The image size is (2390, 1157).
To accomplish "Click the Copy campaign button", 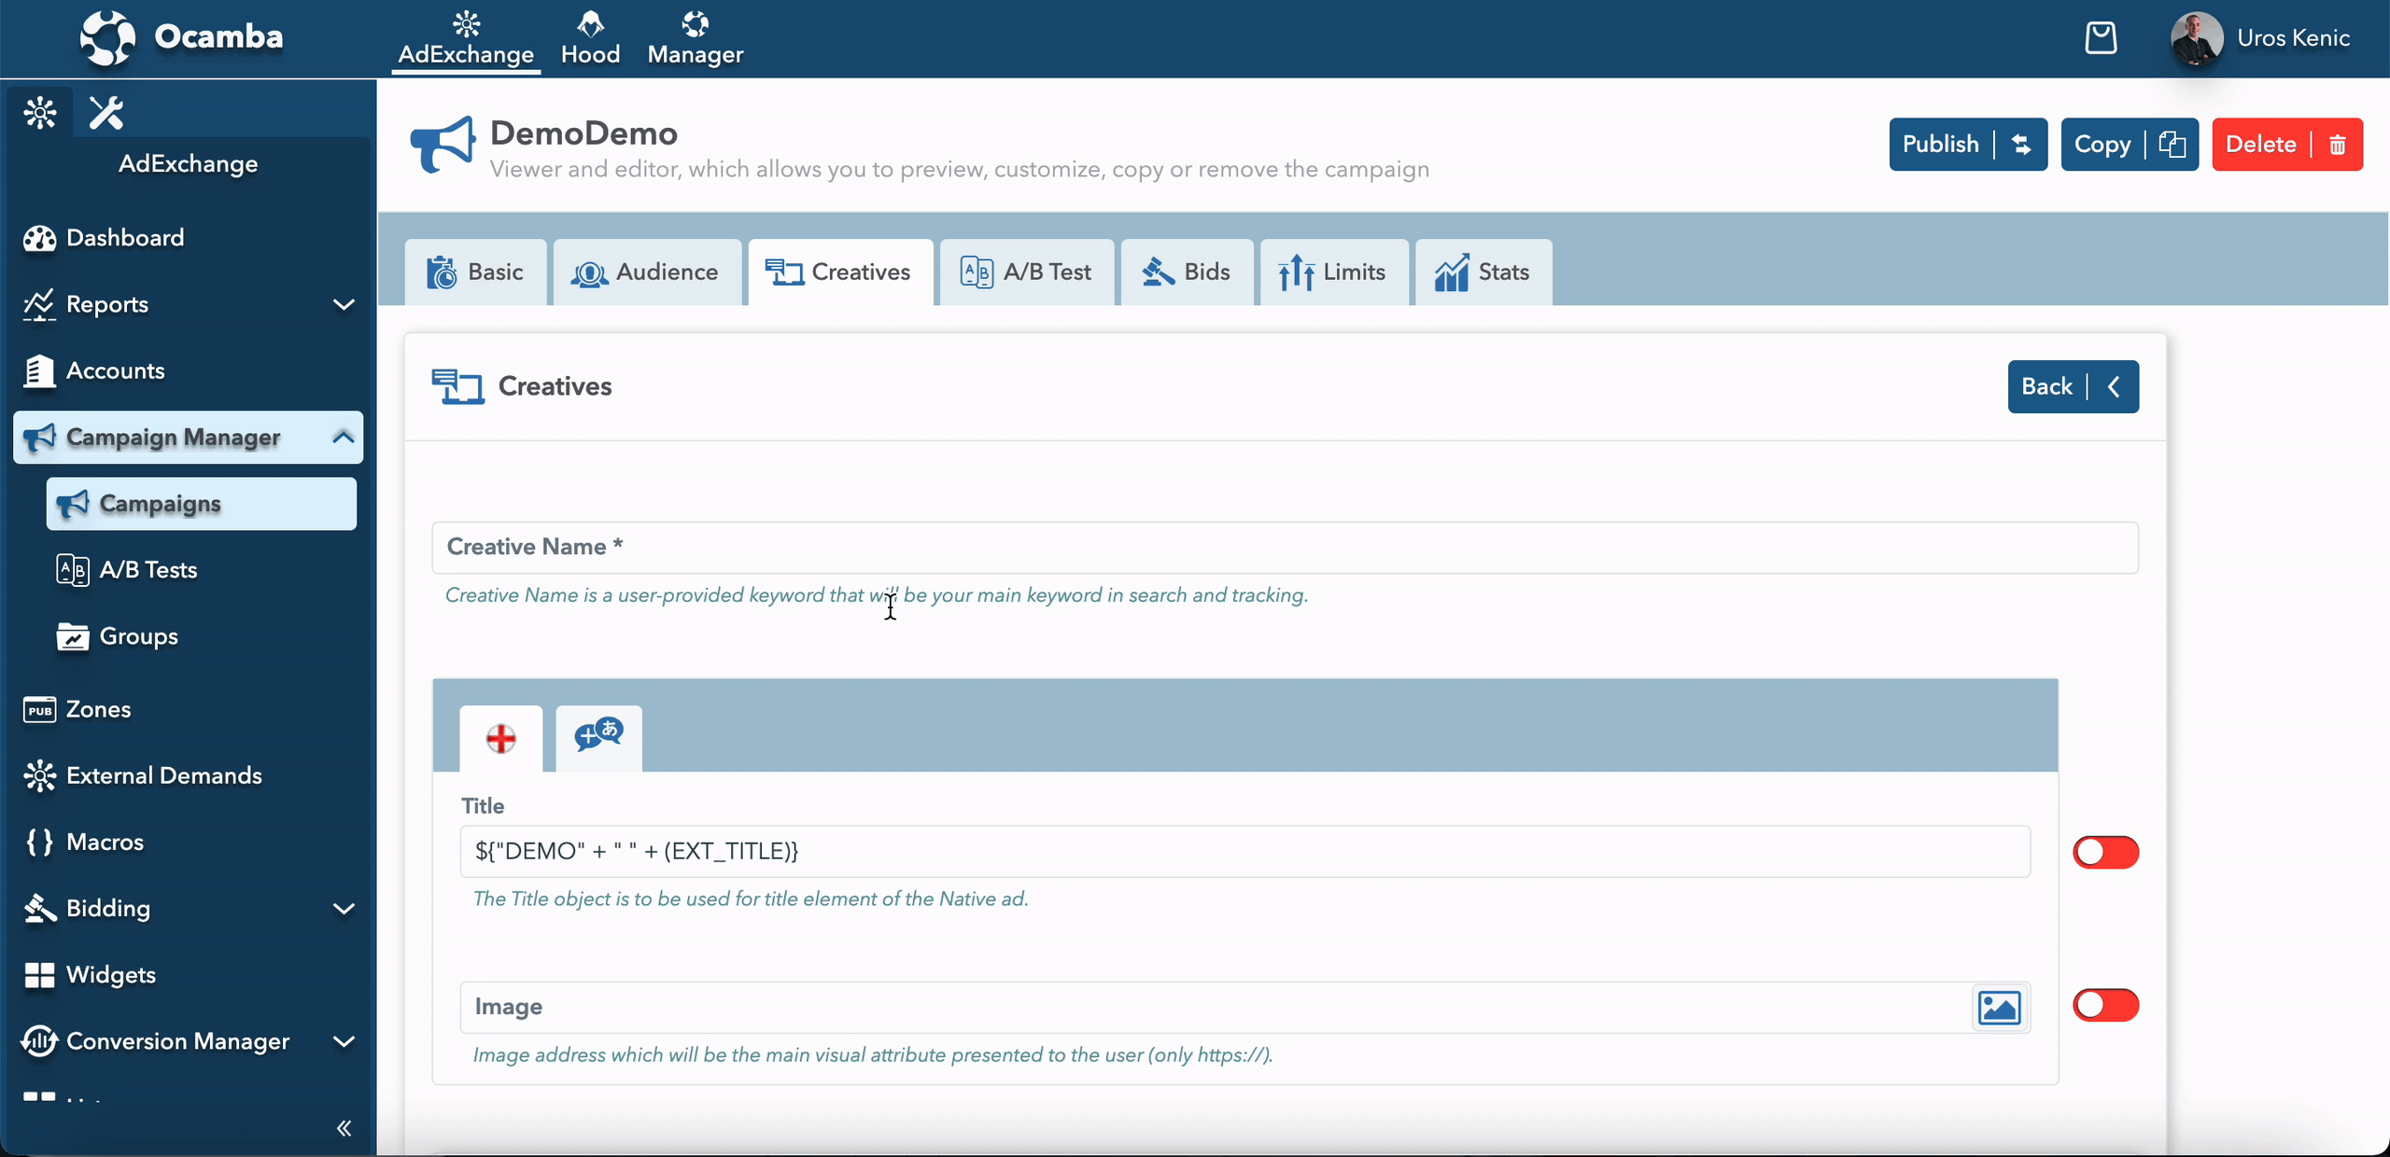I will (2130, 145).
